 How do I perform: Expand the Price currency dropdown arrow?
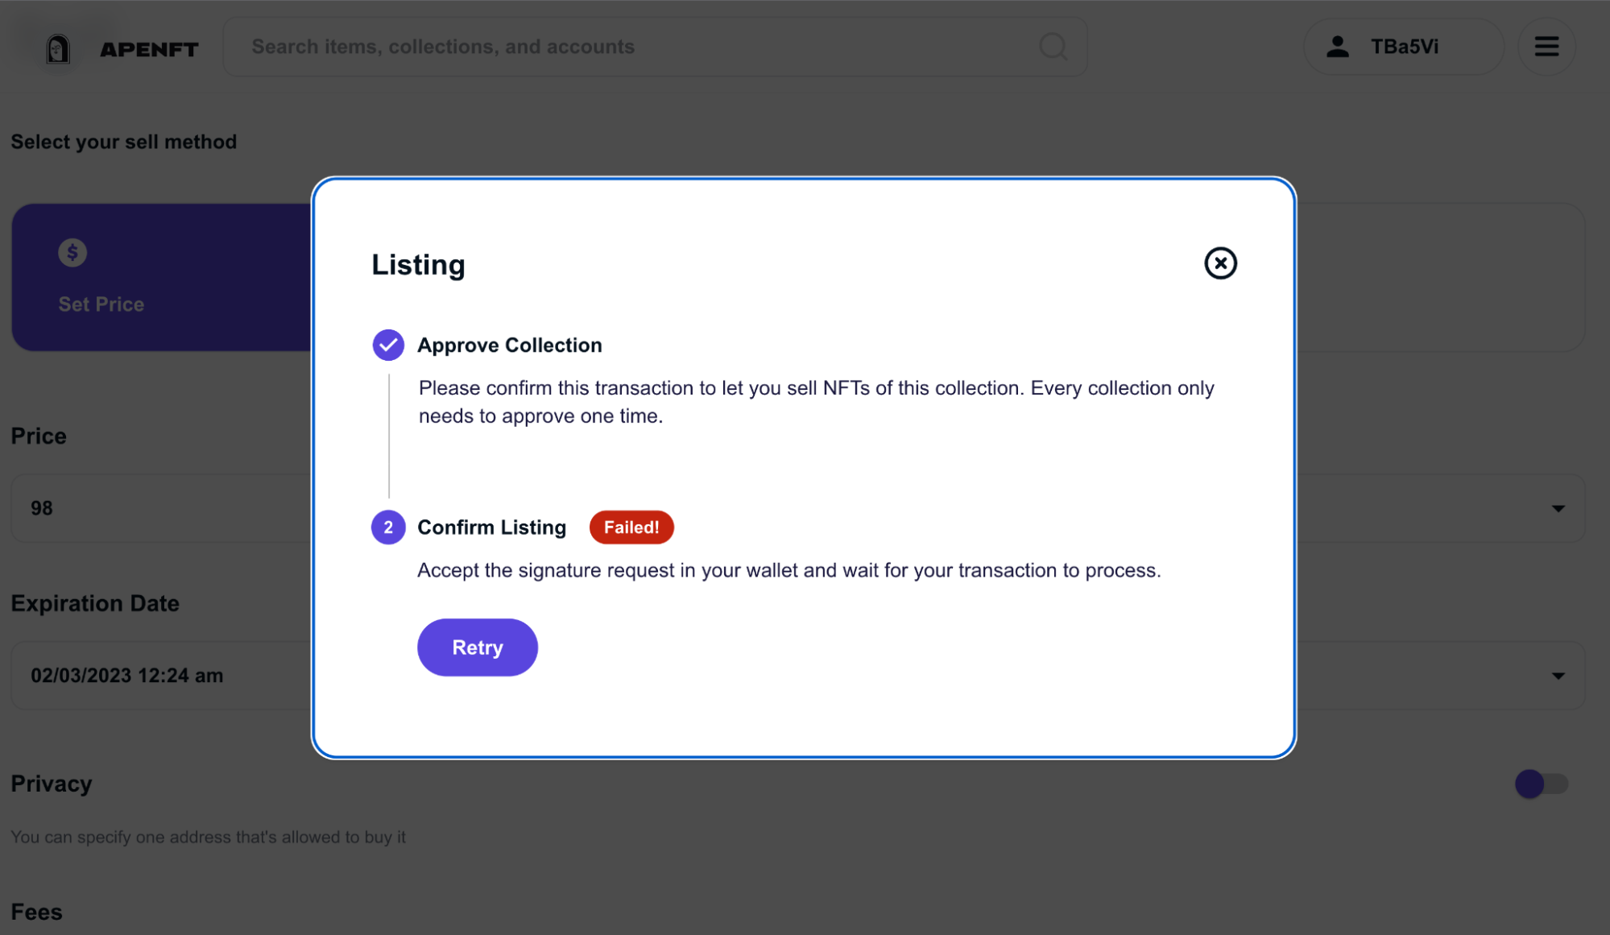coord(1558,509)
